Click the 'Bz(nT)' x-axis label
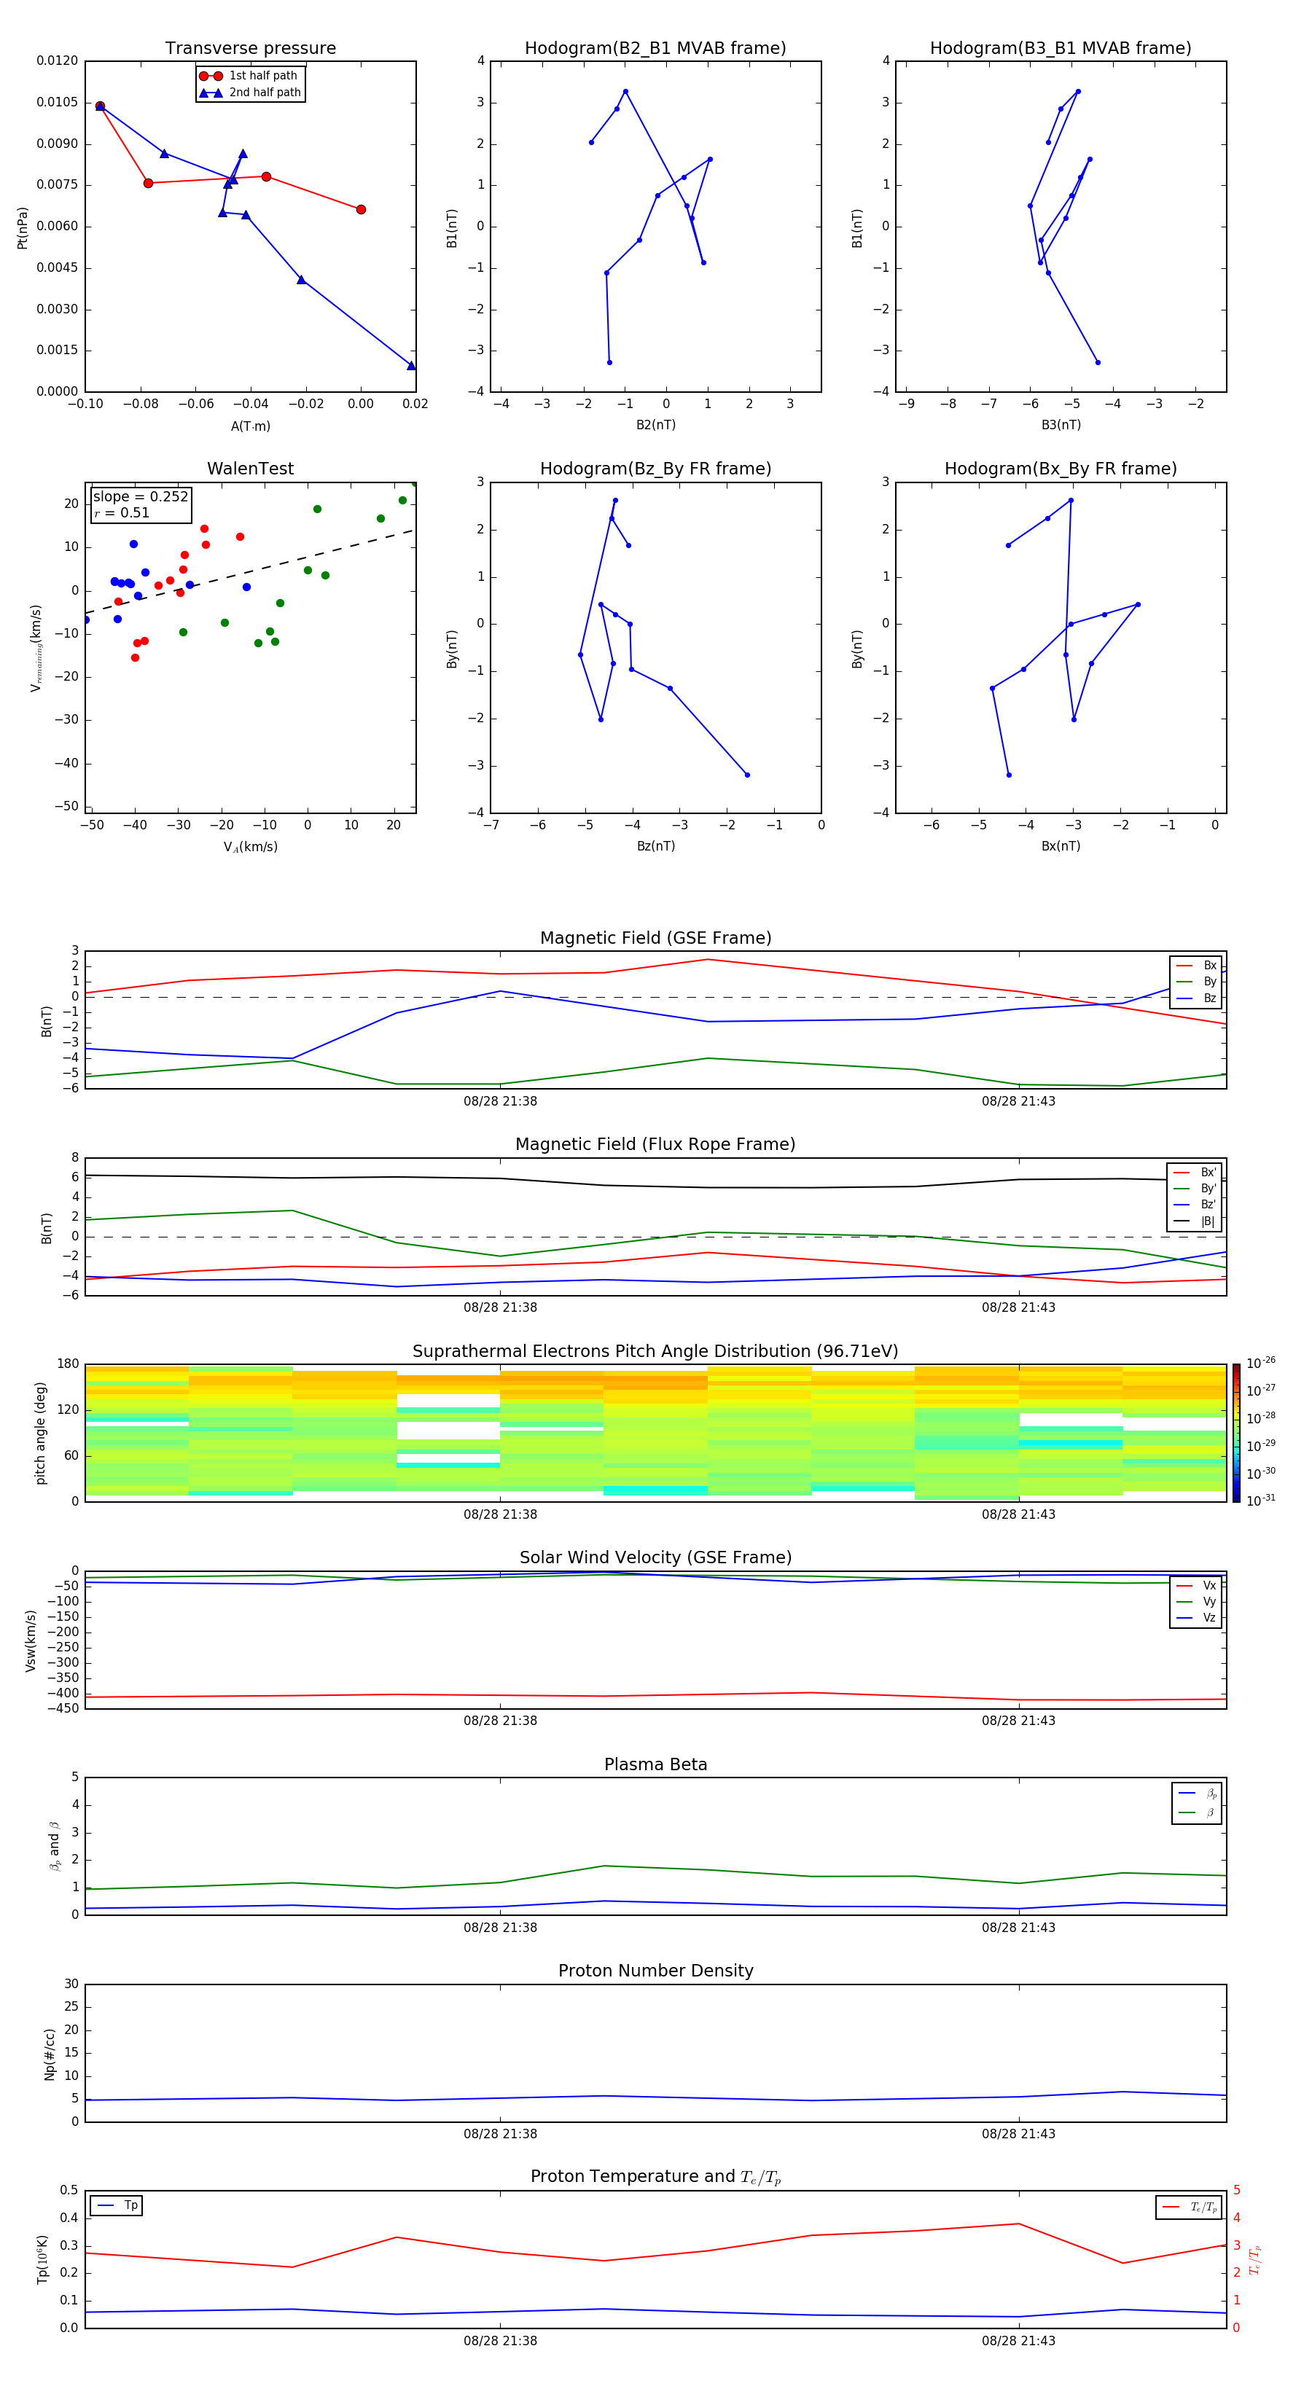 pos(655,846)
